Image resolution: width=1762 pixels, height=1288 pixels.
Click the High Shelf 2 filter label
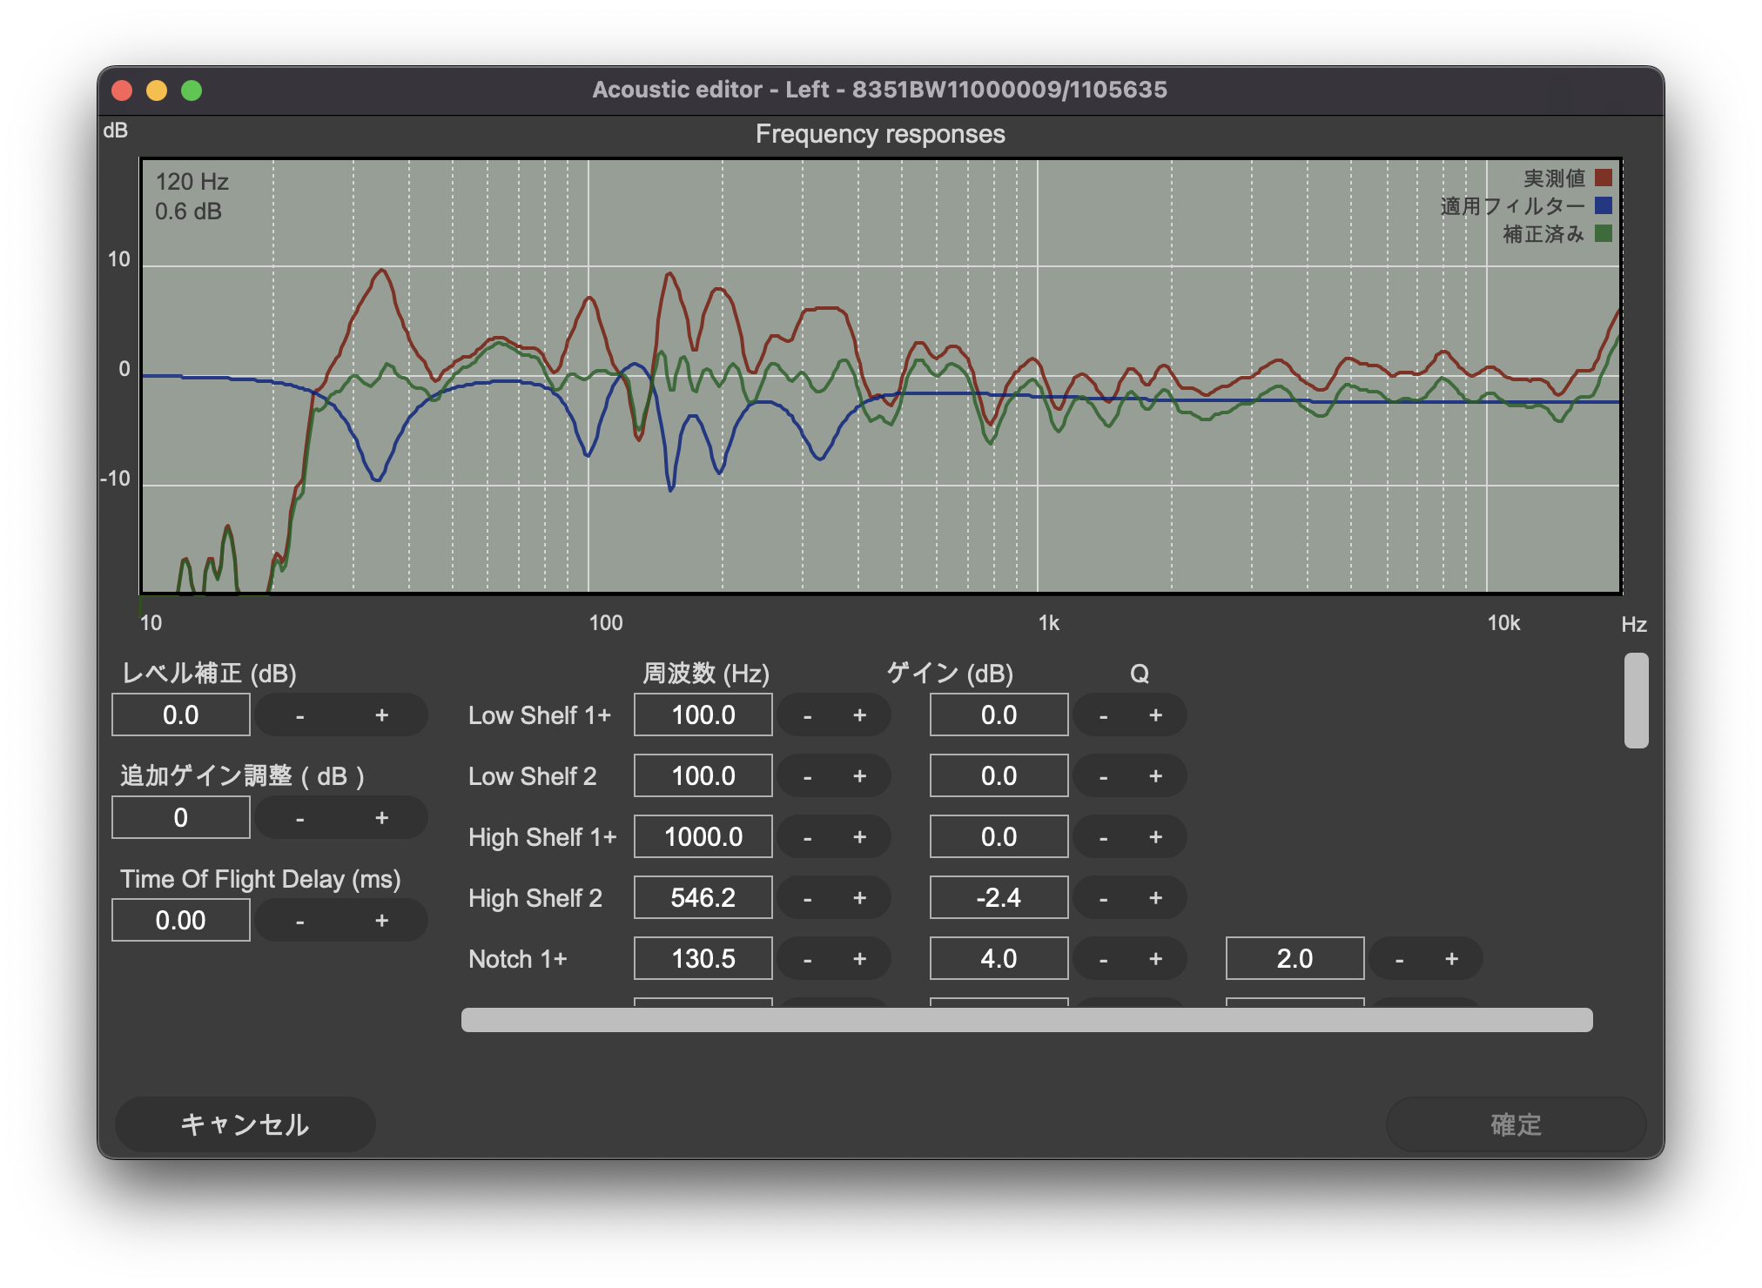(535, 898)
